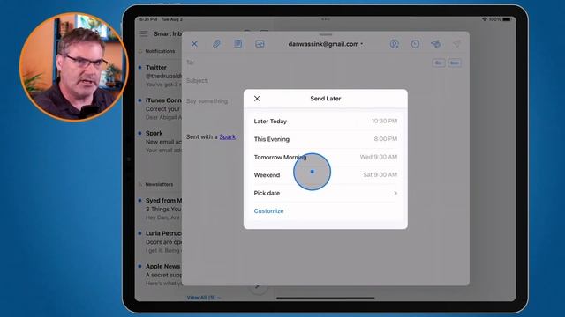This screenshot has height=317, width=565.
Task: Select the Weekend send option
Action: [326, 175]
